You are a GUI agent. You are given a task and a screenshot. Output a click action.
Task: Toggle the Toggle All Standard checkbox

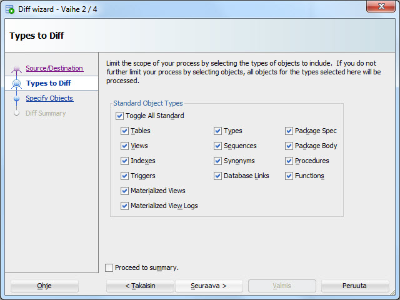click(x=119, y=116)
